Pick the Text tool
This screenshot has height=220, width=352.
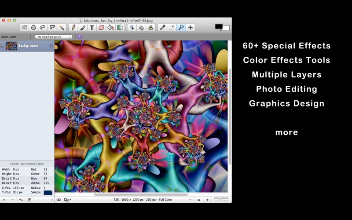coord(92,27)
